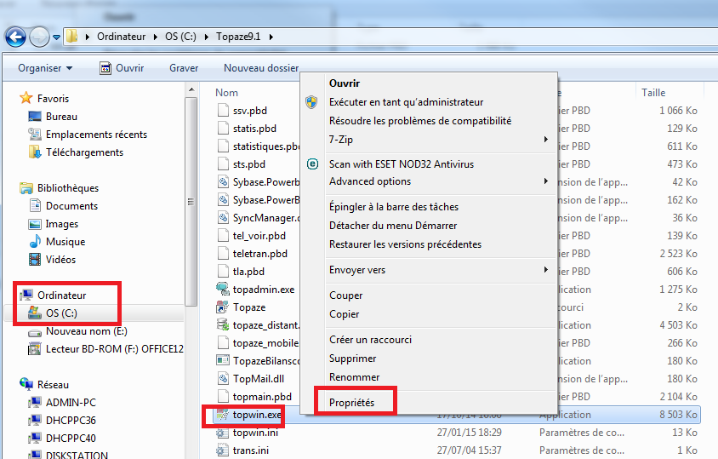This screenshot has height=459, width=718.
Task: Expand the arrow after Ordinateur in address bar
Action: pyautogui.click(x=155, y=37)
